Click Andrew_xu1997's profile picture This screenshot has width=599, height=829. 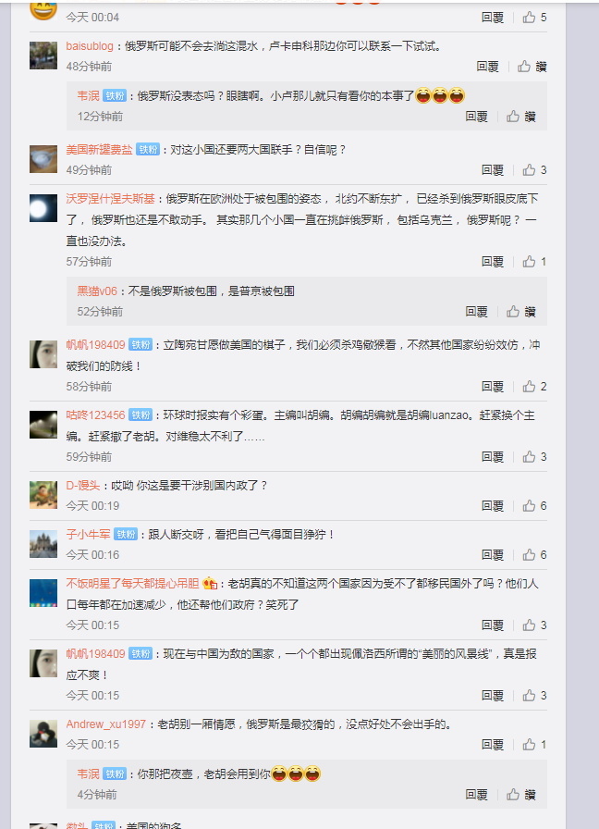point(43,734)
